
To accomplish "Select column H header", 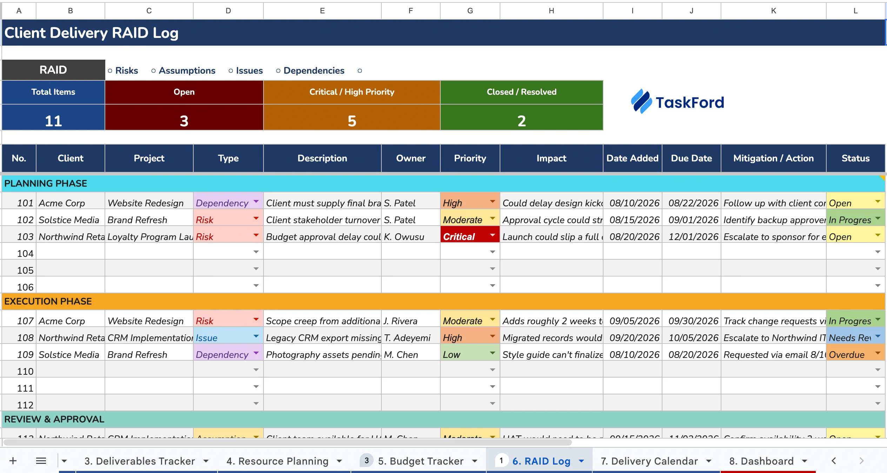I will (551, 11).
